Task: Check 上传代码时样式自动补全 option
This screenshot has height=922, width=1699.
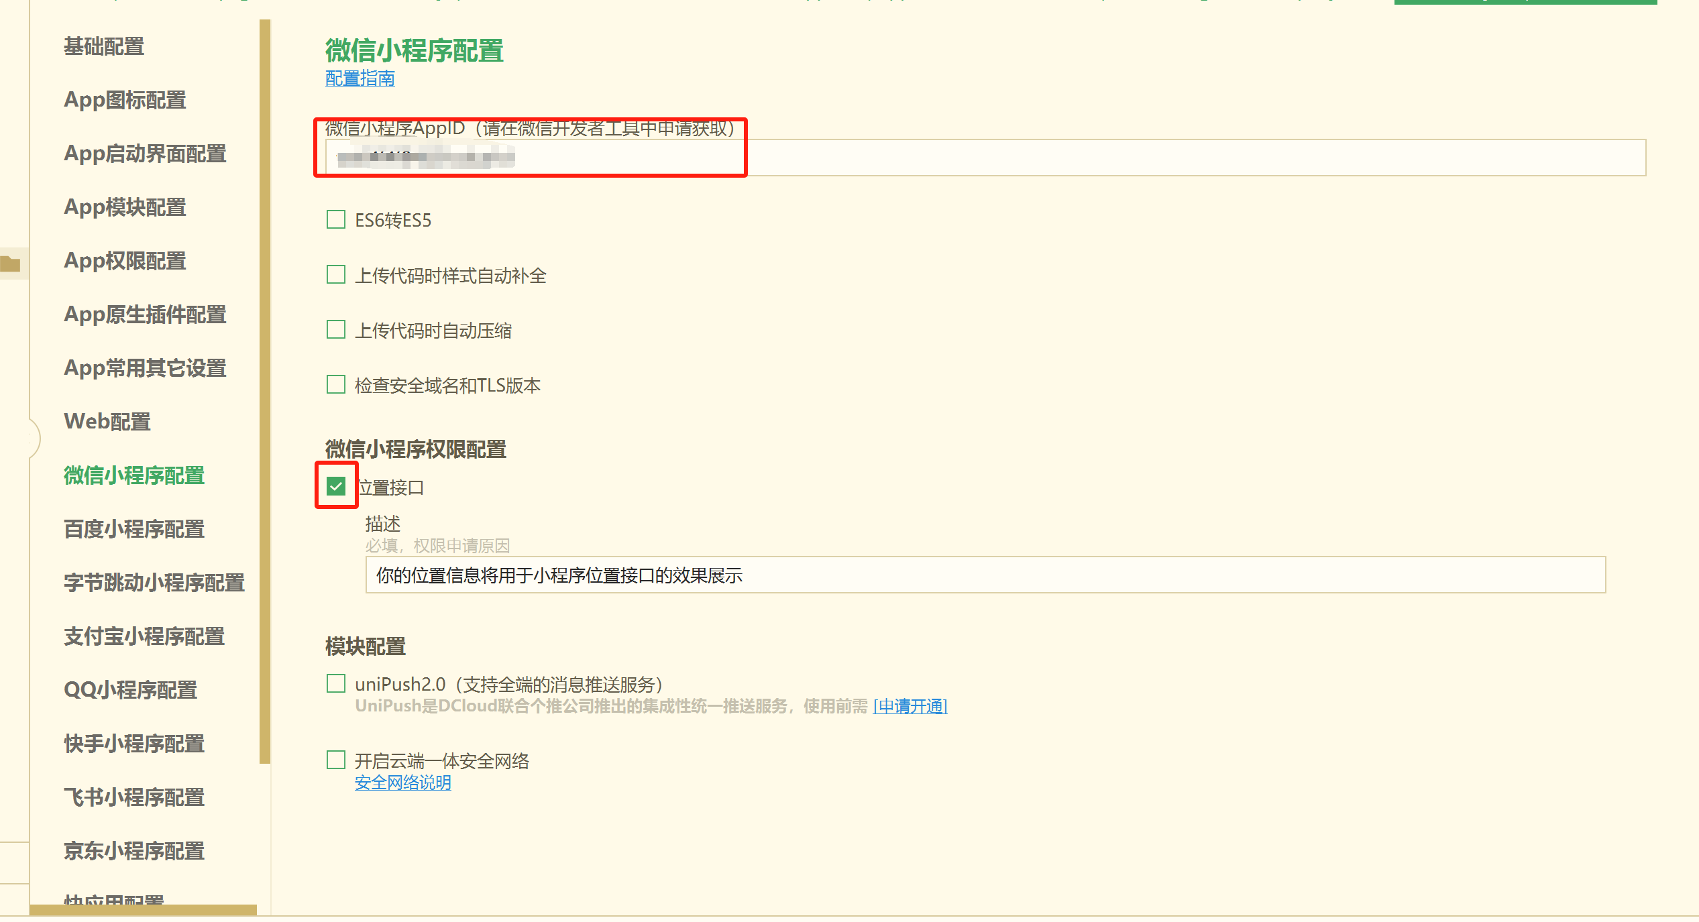Action: pyautogui.click(x=336, y=275)
